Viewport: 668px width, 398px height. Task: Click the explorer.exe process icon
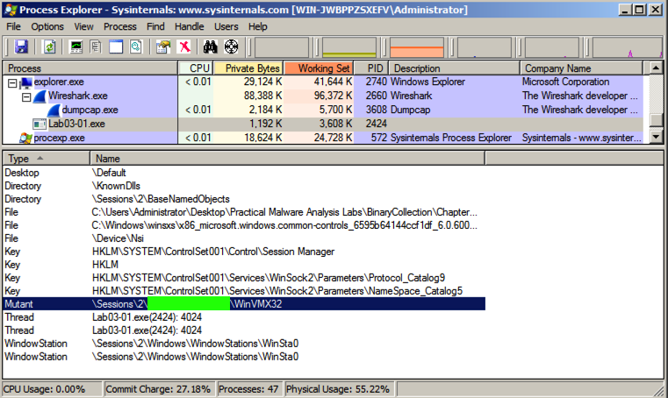coord(26,82)
